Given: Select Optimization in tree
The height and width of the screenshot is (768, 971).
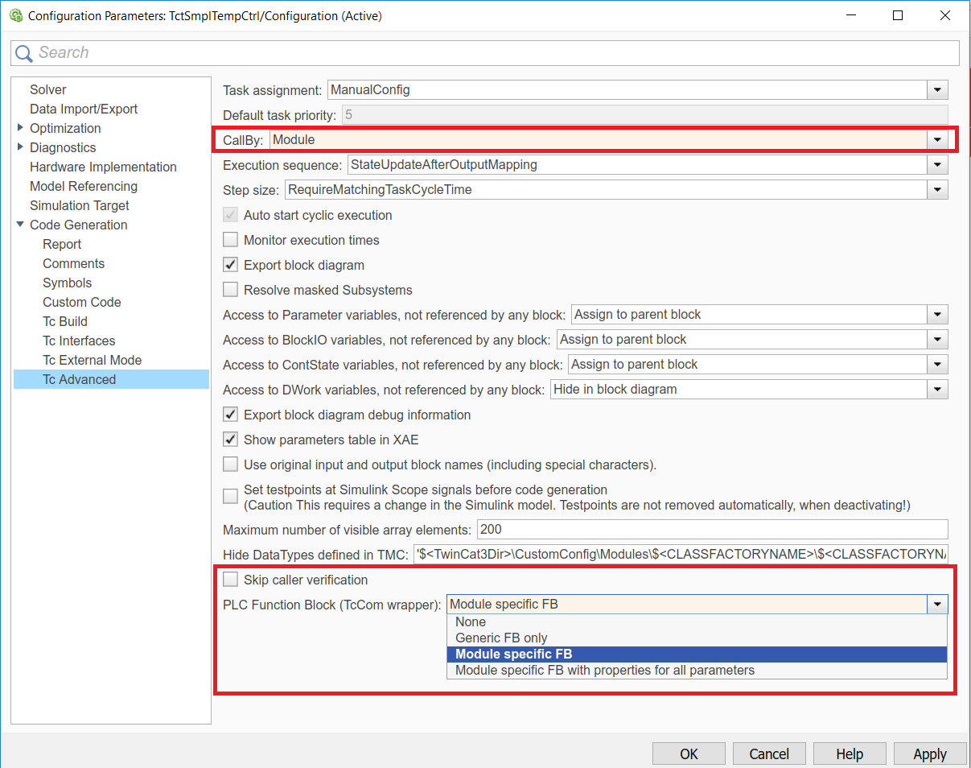Looking at the screenshot, I should click(65, 128).
